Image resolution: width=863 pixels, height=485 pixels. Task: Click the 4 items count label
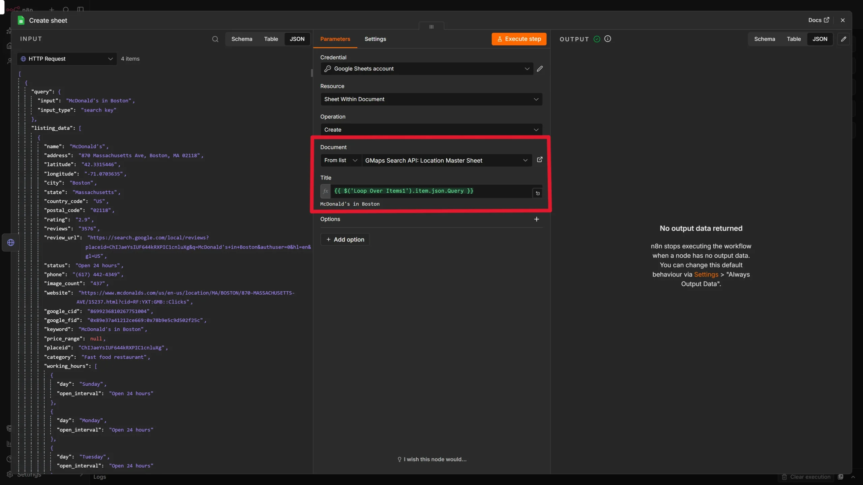point(130,59)
